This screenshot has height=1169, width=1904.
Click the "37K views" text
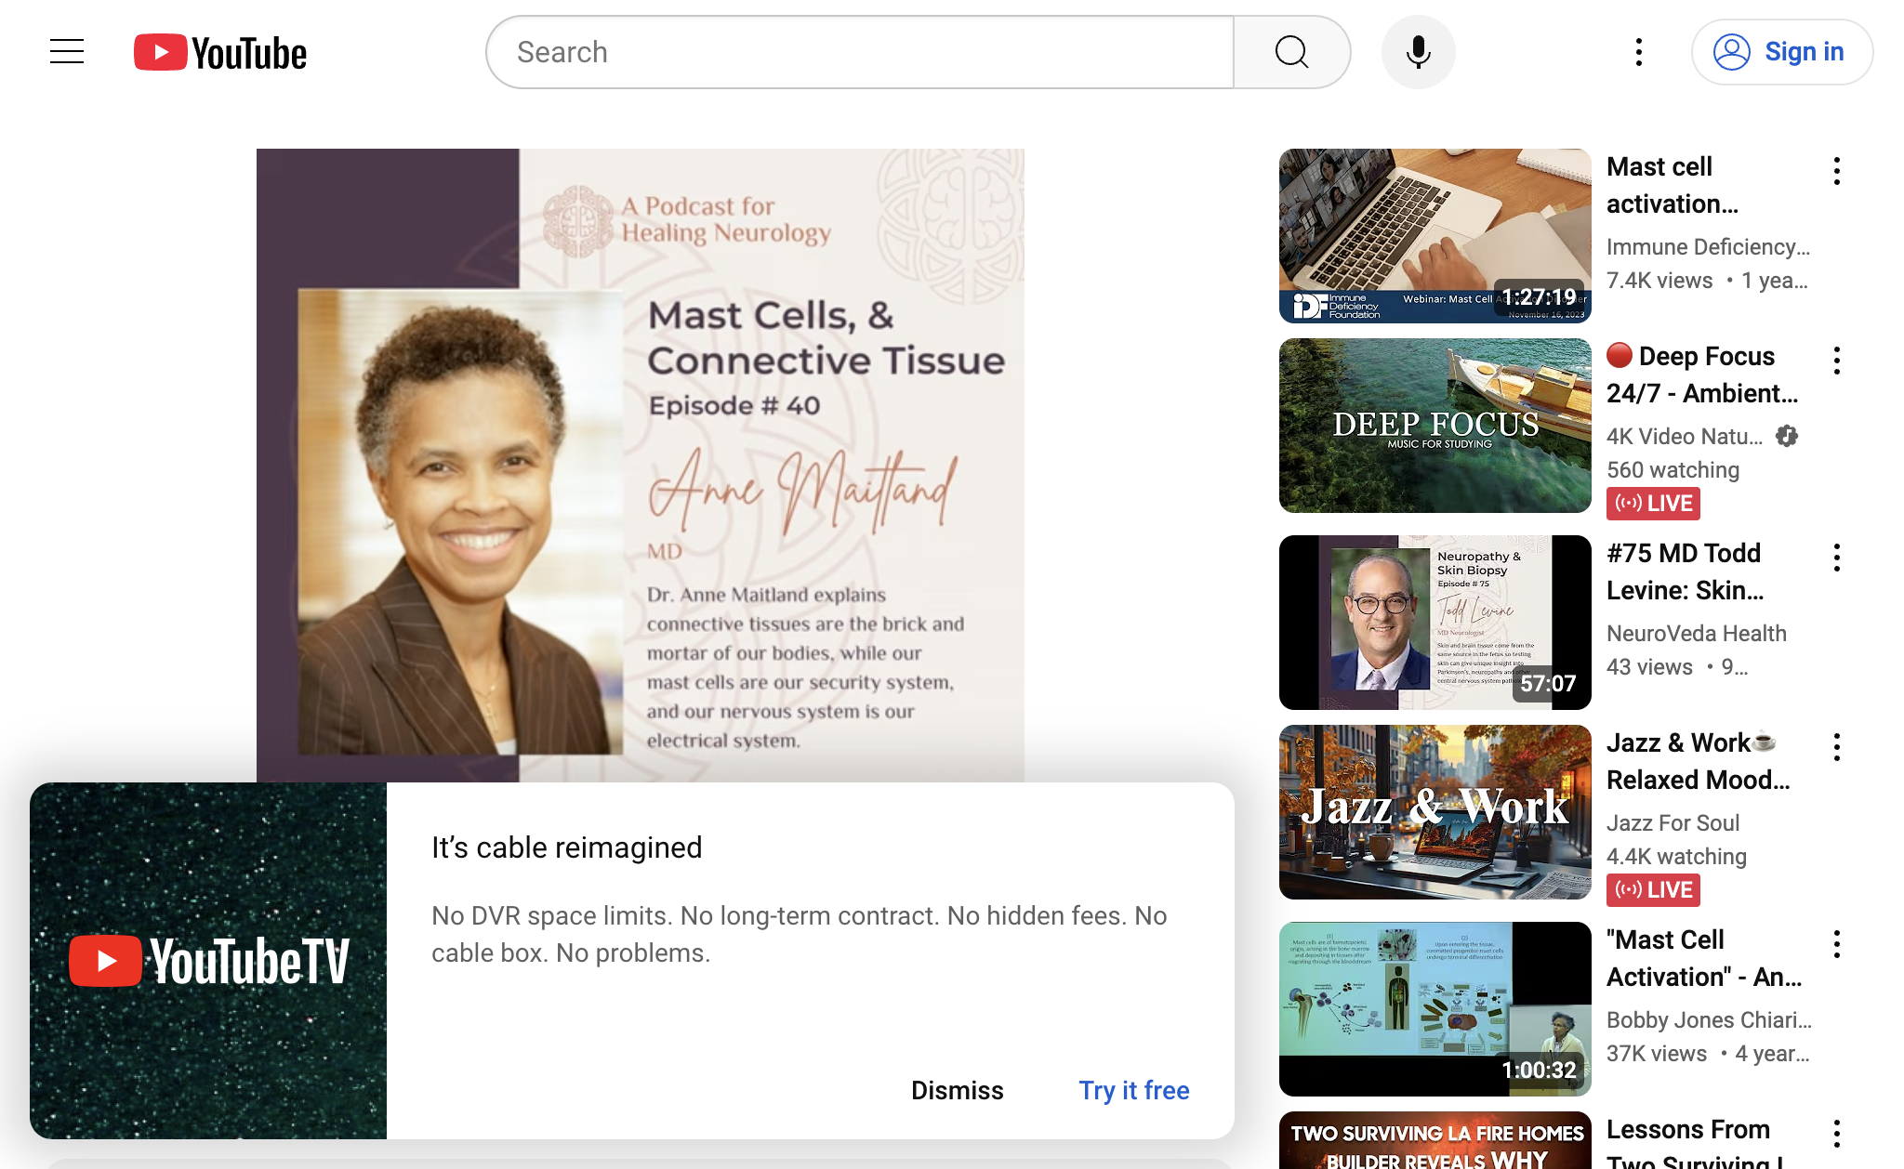pos(1657,1054)
